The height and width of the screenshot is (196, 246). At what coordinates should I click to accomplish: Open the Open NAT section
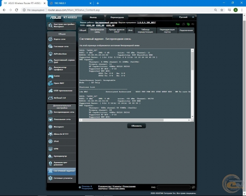pyautogui.click(x=61, y=83)
